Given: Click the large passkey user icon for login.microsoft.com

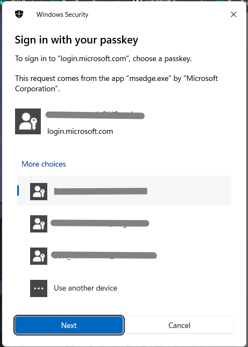Looking at the screenshot, I should point(28,121).
